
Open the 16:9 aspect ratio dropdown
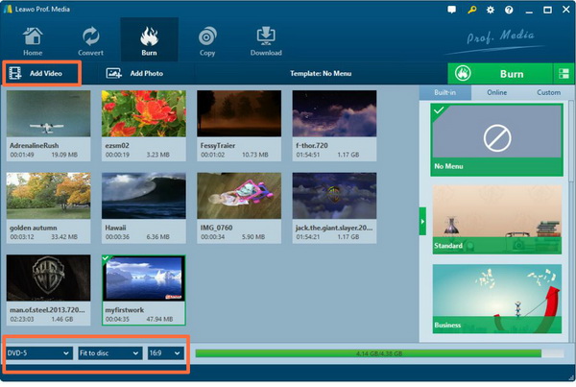(164, 353)
